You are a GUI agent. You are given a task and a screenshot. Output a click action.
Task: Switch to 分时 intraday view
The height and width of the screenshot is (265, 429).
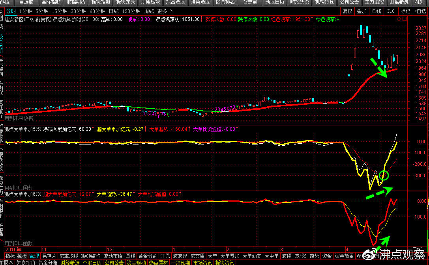point(11,11)
